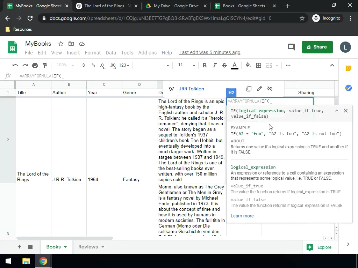Move the MyBooks document to folder
This screenshot has height=268, width=358.
tap(71, 44)
